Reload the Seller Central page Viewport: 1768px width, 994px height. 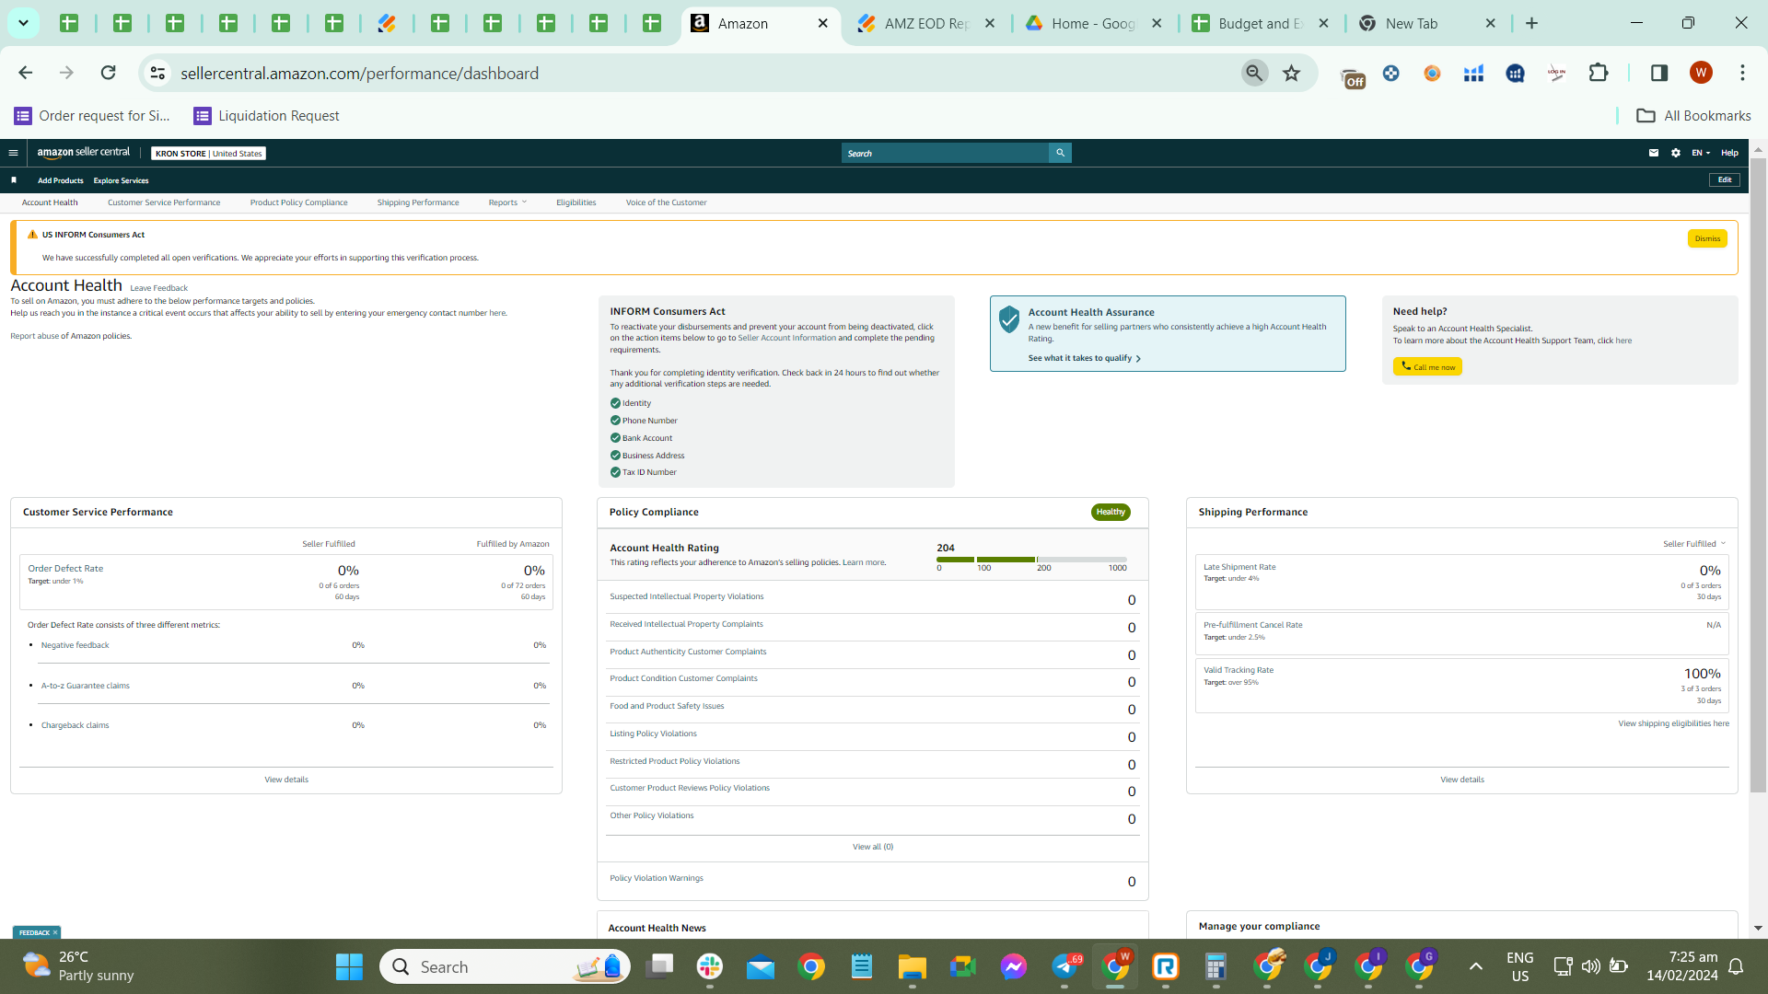108,73
